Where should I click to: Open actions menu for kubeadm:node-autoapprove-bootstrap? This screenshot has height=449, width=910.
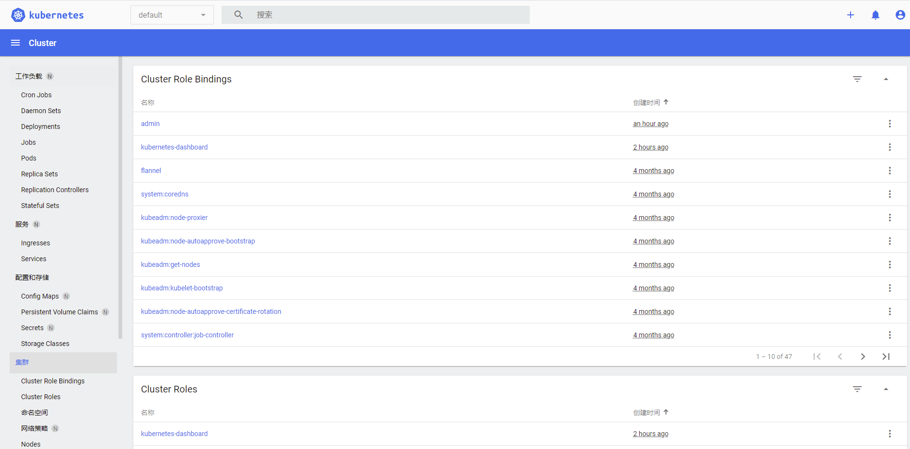(890, 241)
